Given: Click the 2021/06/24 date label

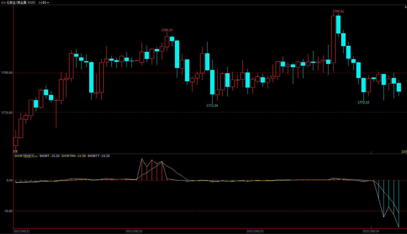Looking at the screenshot, I should 371,231.
